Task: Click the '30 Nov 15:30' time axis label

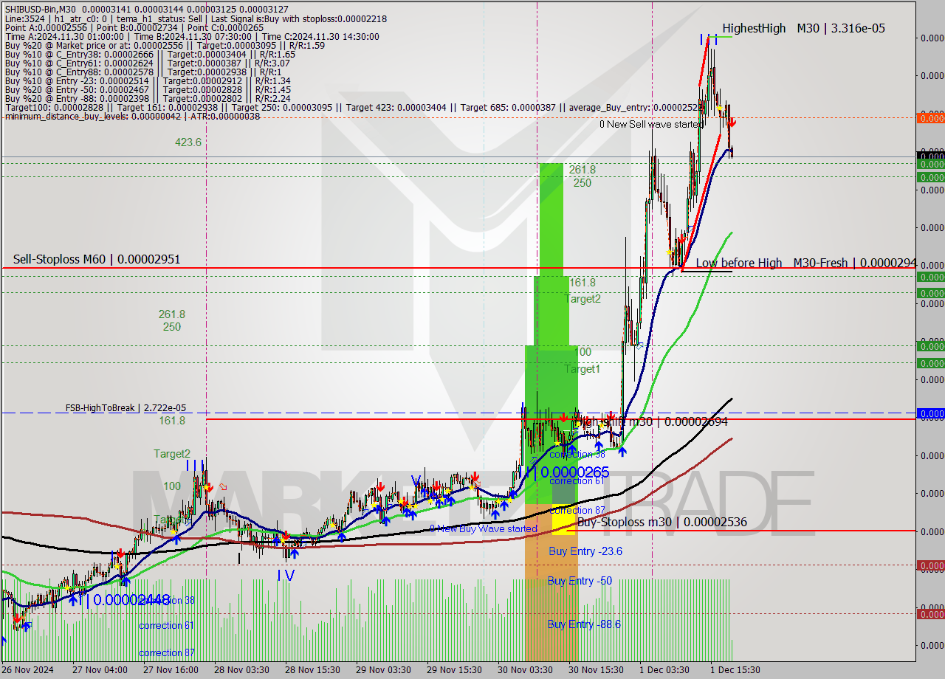Action: coord(596,670)
